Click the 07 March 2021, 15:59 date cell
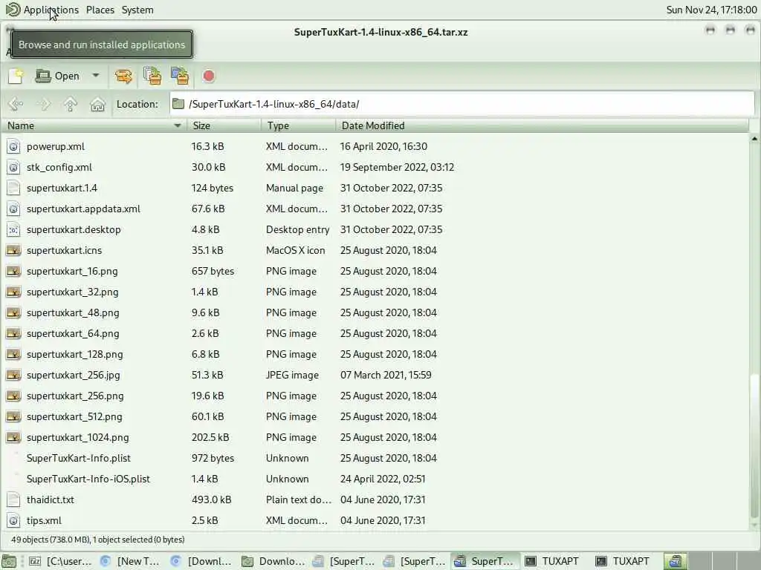This screenshot has height=570, width=761. (386, 375)
